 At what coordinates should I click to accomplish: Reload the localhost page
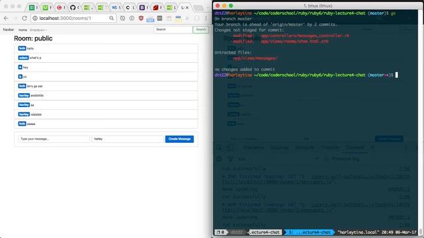pos(25,18)
